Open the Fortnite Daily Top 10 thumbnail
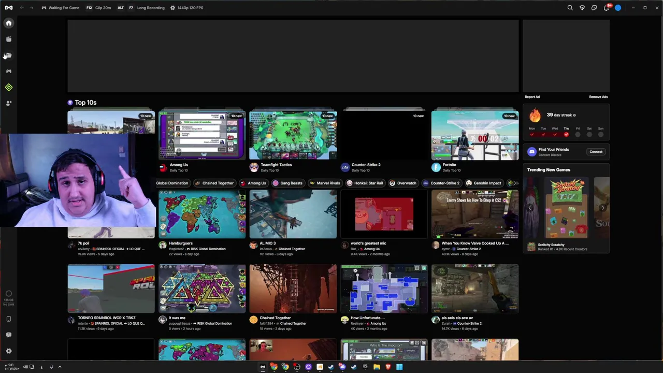This screenshot has width=663, height=373. click(475, 135)
